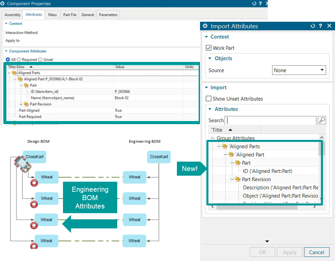Click the Cancel button
Viewport: 335px width, 261px height.
pos(317,252)
